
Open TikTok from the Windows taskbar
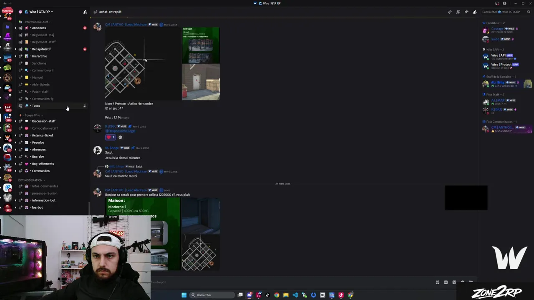[x=267, y=295]
